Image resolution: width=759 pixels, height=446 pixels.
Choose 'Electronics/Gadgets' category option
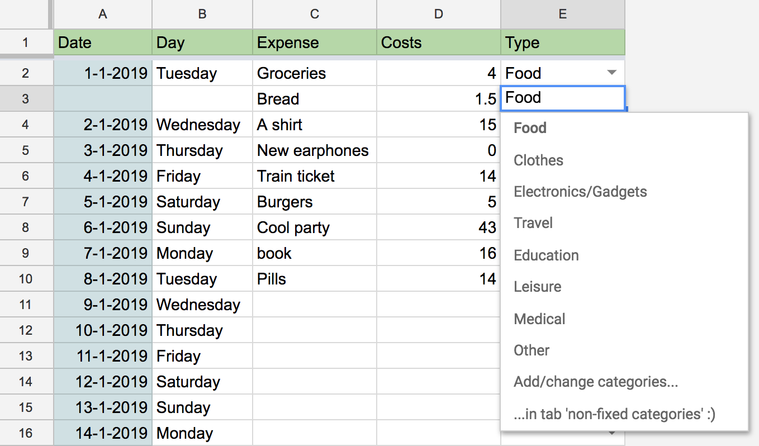point(580,192)
